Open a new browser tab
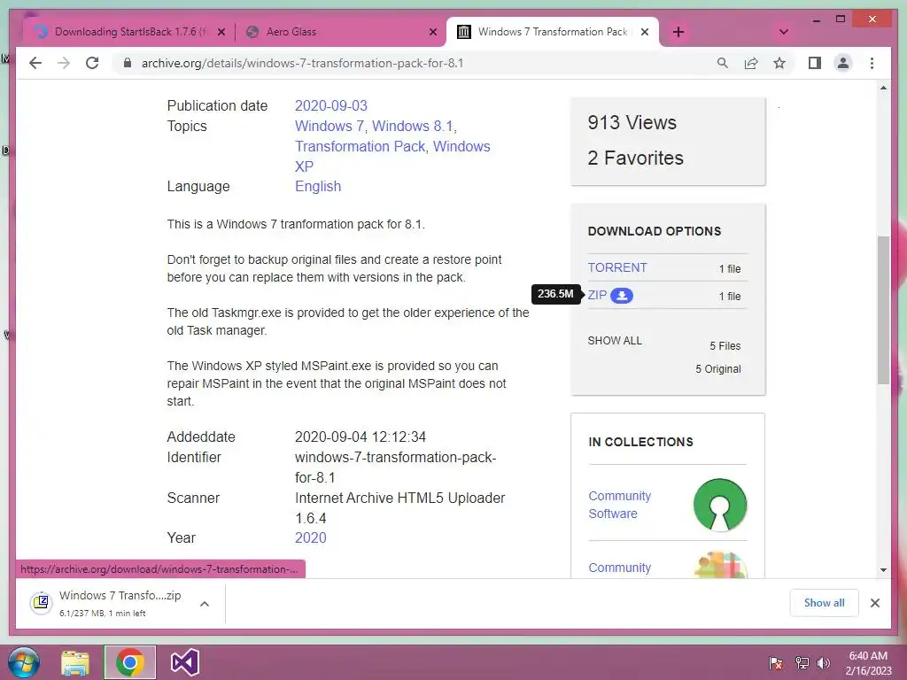The width and height of the screenshot is (907, 680). 678,32
